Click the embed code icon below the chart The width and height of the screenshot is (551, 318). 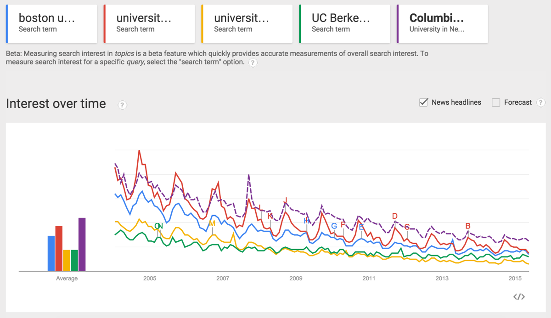pos(519,297)
